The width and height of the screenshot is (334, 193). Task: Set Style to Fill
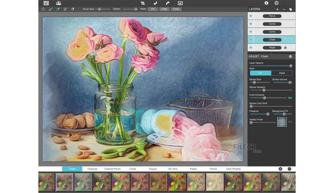[260, 73]
